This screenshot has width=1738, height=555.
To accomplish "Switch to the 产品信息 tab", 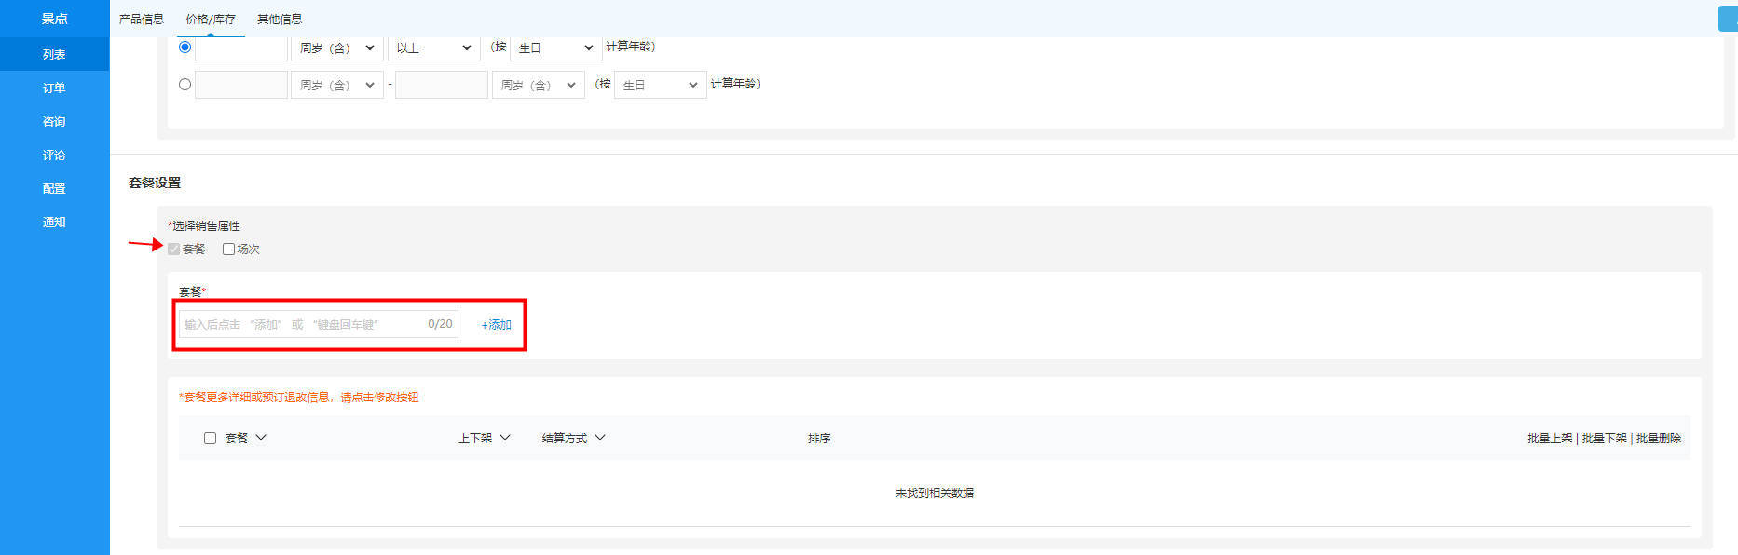I will coord(142,19).
